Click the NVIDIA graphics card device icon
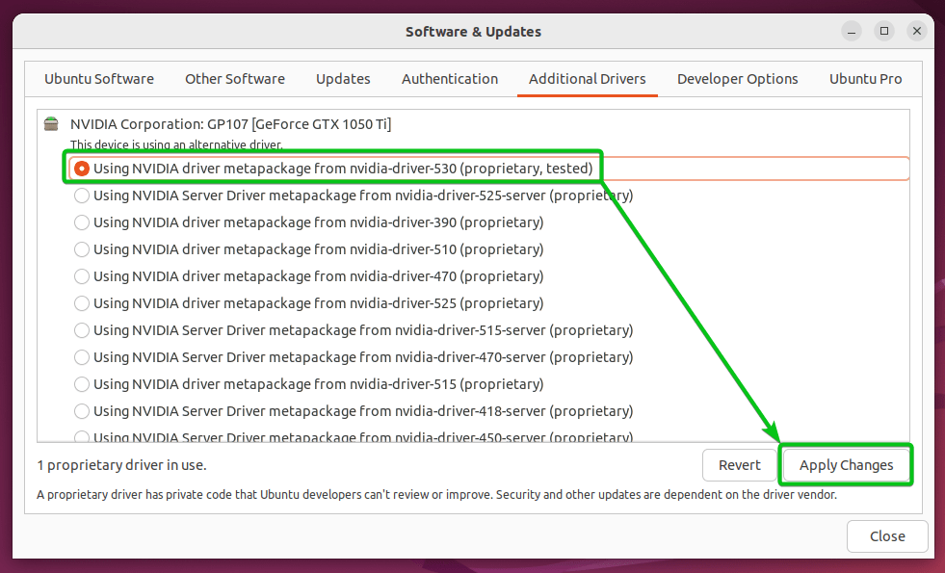The height and width of the screenshot is (573, 945). 51,124
